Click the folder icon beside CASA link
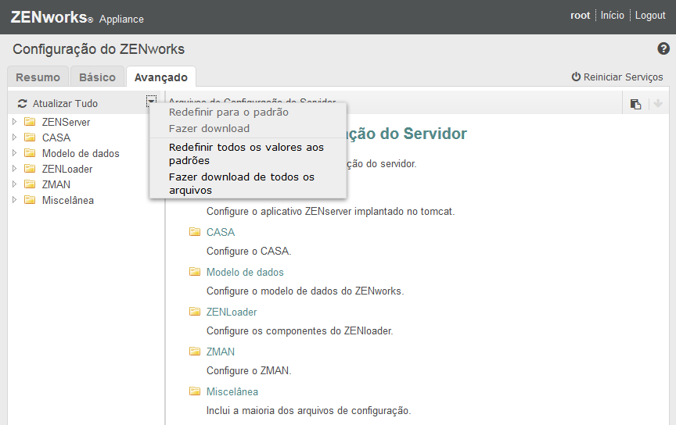Viewport: 676px width, 425px height. (x=195, y=232)
